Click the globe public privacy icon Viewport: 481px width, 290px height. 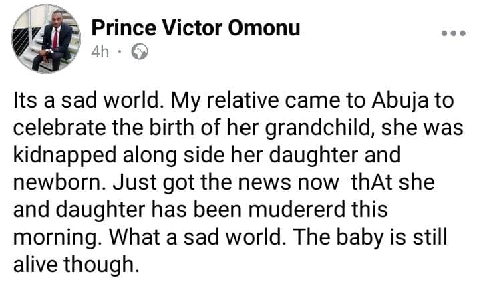(x=140, y=52)
